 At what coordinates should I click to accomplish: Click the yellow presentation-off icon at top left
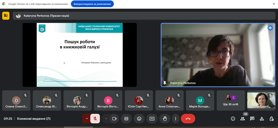[6, 16]
